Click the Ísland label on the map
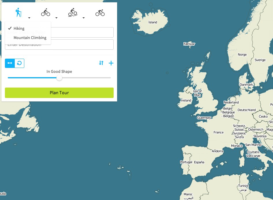This screenshot has width=273, height=200. tap(153, 22)
